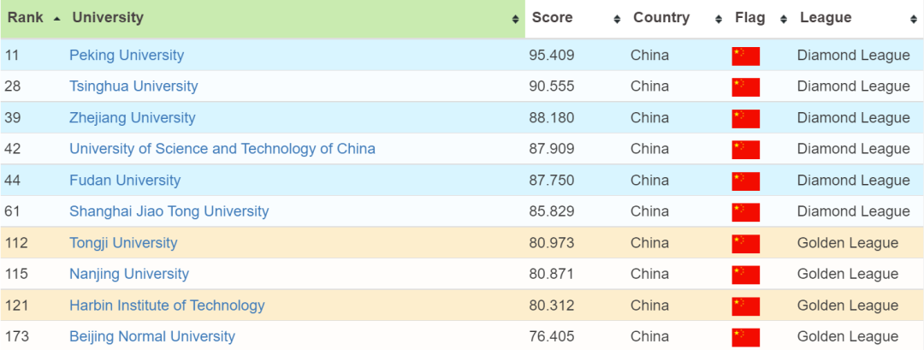The height and width of the screenshot is (350, 924).
Task: Click the flag in Fudan University row
Action: click(745, 181)
